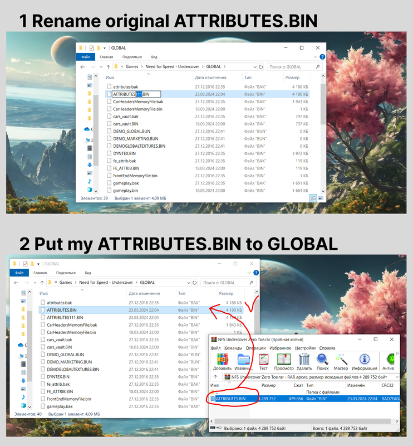This screenshot has height=446, width=413.
Task: Click the Поиск в: GLOBAL field in step 2
Action: point(228,283)
